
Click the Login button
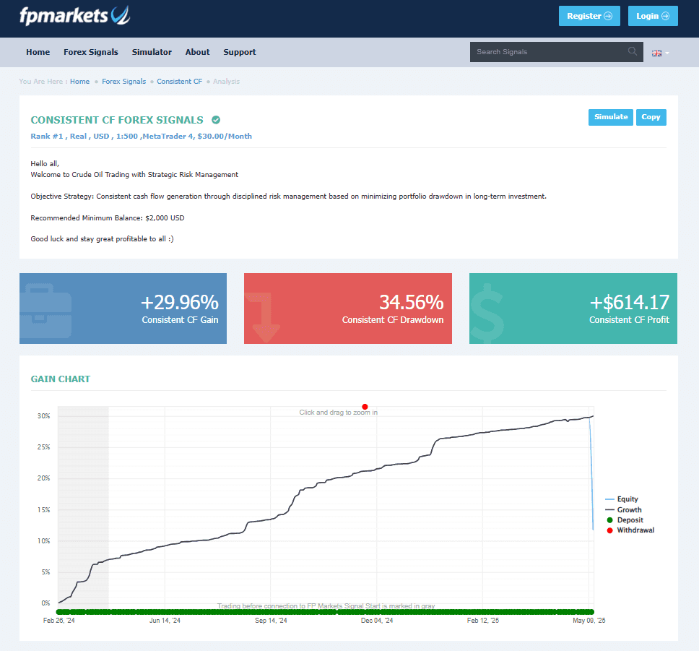(x=653, y=16)
